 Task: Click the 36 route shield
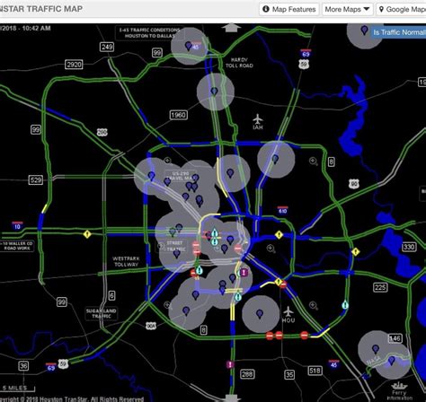pos(23,366)
